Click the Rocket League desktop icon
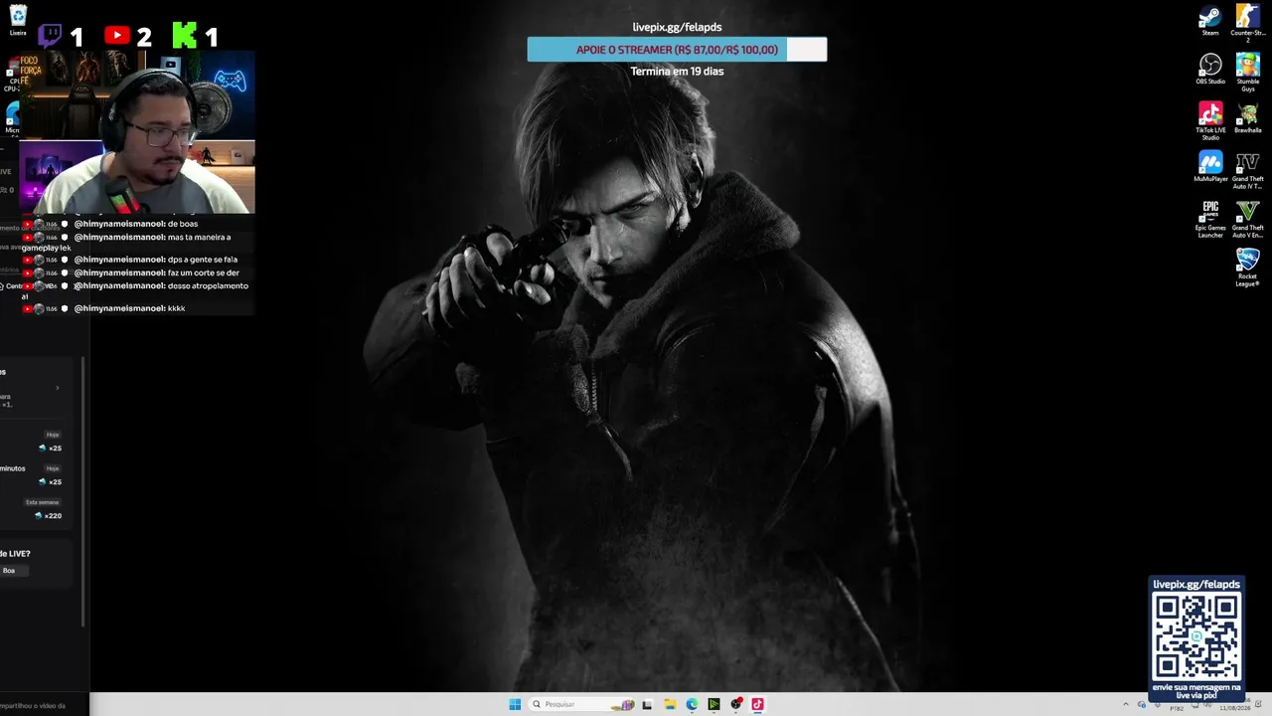 coord(1248,268)
